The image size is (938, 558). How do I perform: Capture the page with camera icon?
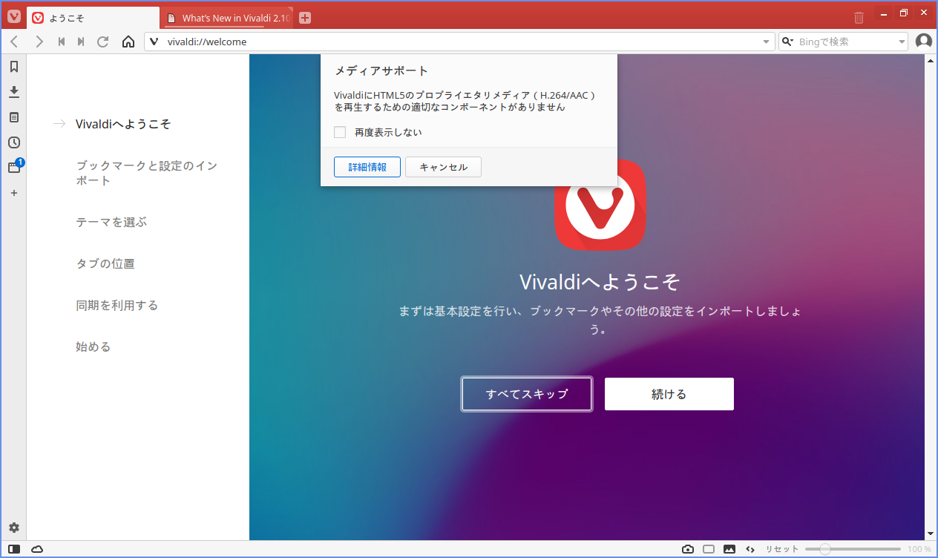click(688, 549)
